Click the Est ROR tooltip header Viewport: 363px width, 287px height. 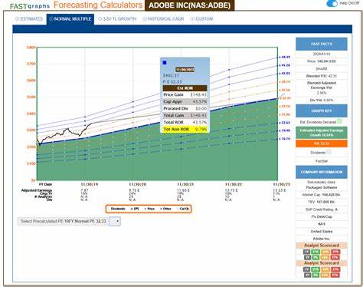185,88
